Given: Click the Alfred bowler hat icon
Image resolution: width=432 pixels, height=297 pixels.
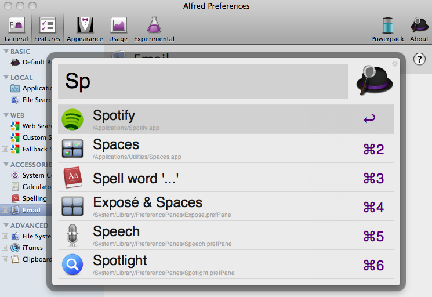Looking at the screenshot, I should click(375, 80).
